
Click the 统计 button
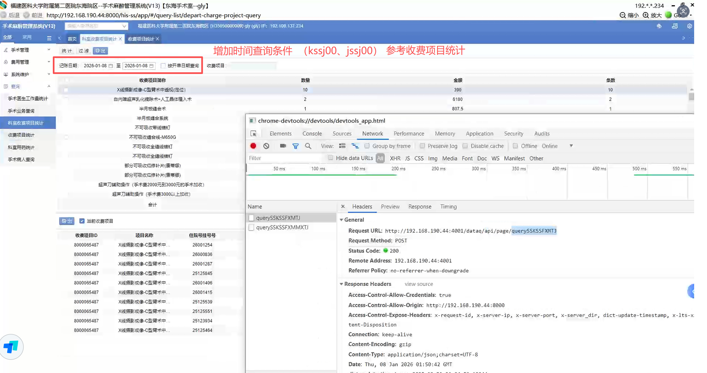point(67,51)
